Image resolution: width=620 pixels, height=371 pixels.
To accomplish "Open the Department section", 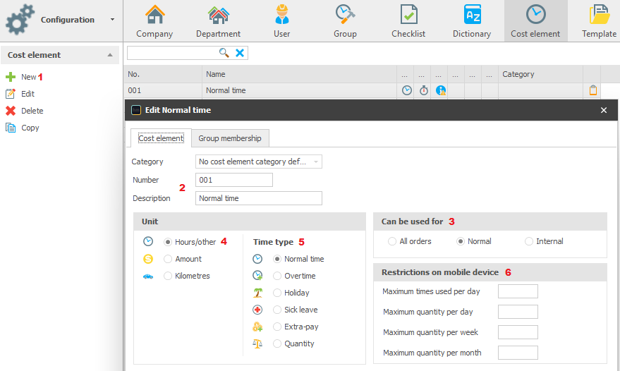I will click(x=218, y=21).
